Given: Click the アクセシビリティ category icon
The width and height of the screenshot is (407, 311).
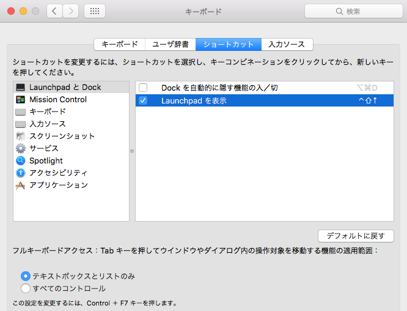Looking at the screenshot, I should pyautogui.click(x=20, y=173).
